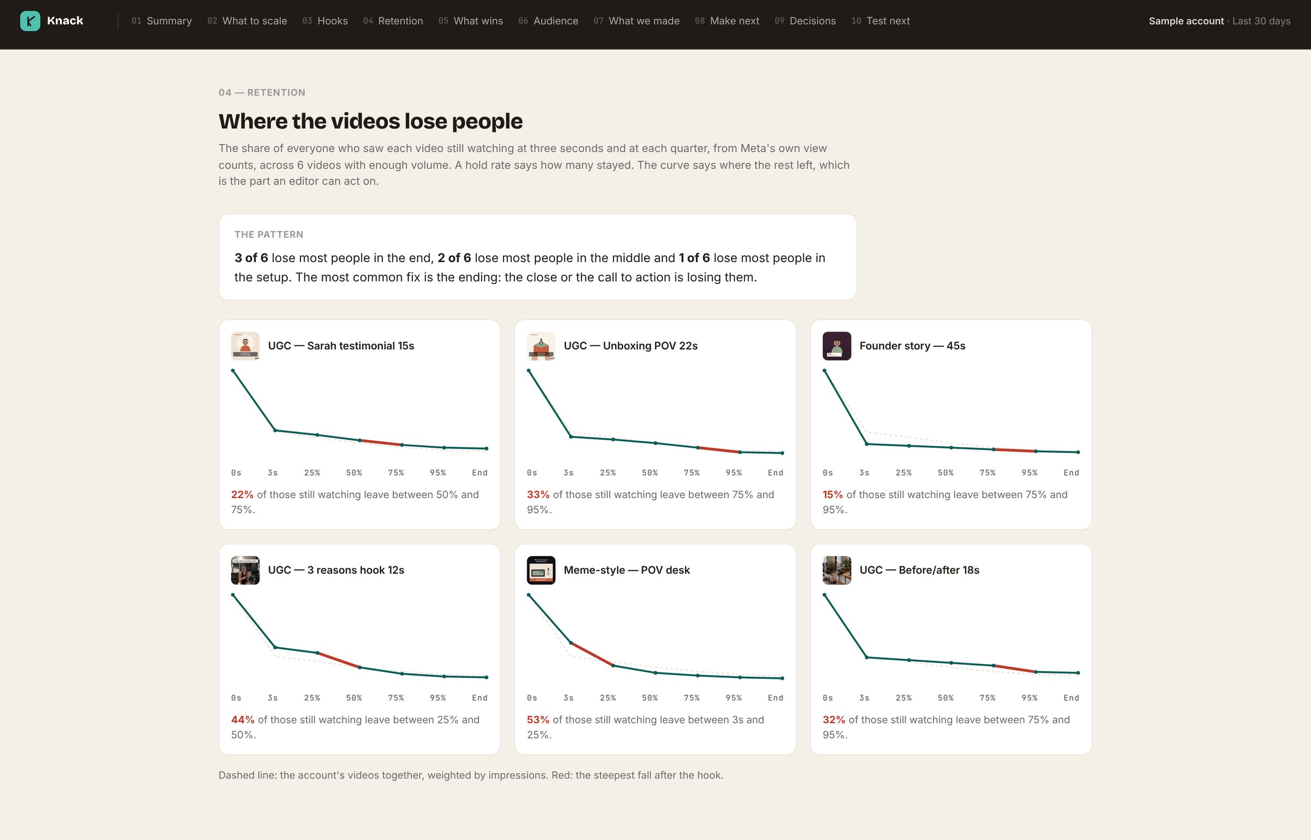Click the red segment in Sarah testimonial chart
This screenshot has height=840, width=1311.
point(381,442)
